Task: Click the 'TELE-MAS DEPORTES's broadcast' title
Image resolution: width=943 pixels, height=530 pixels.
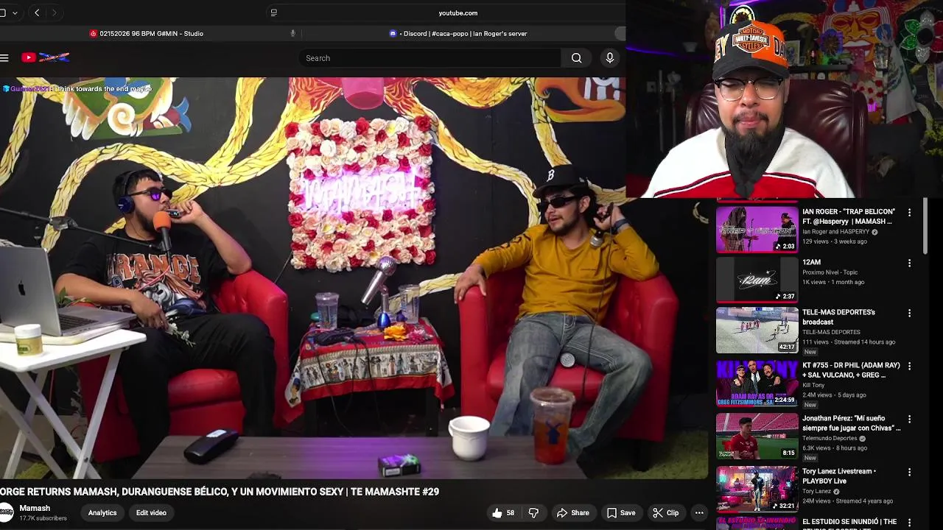Action: (838, 317)
